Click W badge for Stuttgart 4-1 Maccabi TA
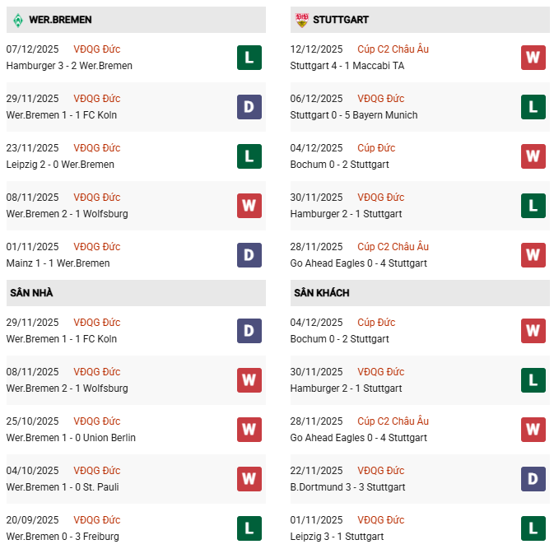Screen dimensions: 554x549 [x=533, y=58]
